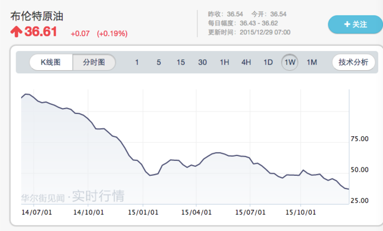The height and width of the screenshot is (231, 383).
Task: Switch to 分时图 chart view
Action: click(x=94, y=62)
